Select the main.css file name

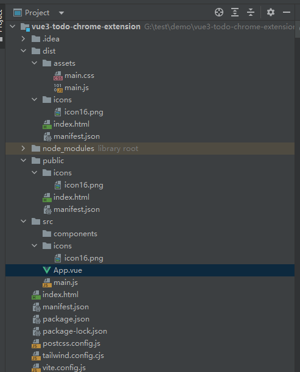point(80,75)
